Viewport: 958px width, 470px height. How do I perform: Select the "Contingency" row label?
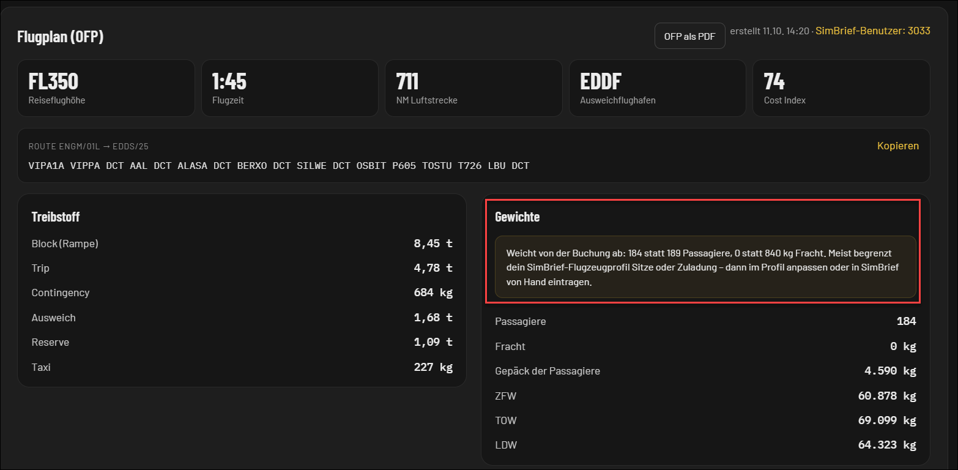(61, 293)
